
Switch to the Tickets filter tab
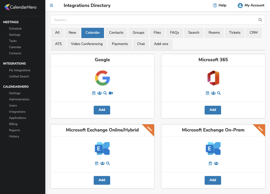point(235,33)
